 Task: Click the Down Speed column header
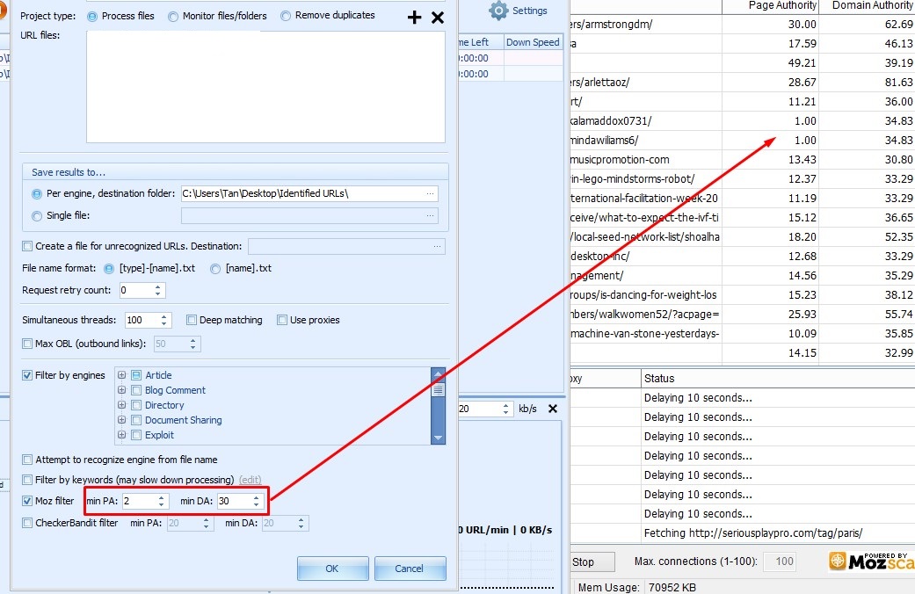point(533,42)
